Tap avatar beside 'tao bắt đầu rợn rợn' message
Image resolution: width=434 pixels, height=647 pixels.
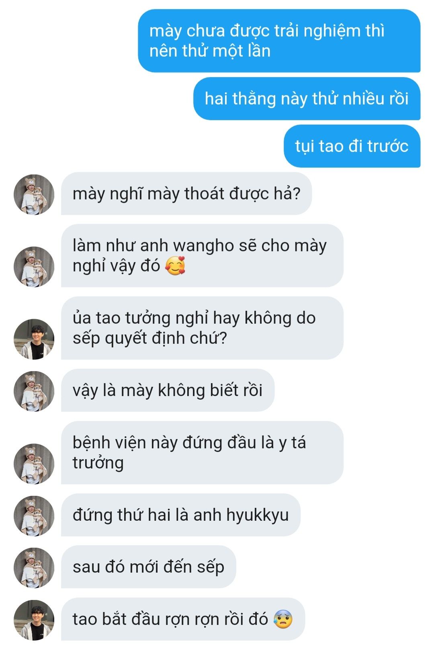(x=34, y=620)
